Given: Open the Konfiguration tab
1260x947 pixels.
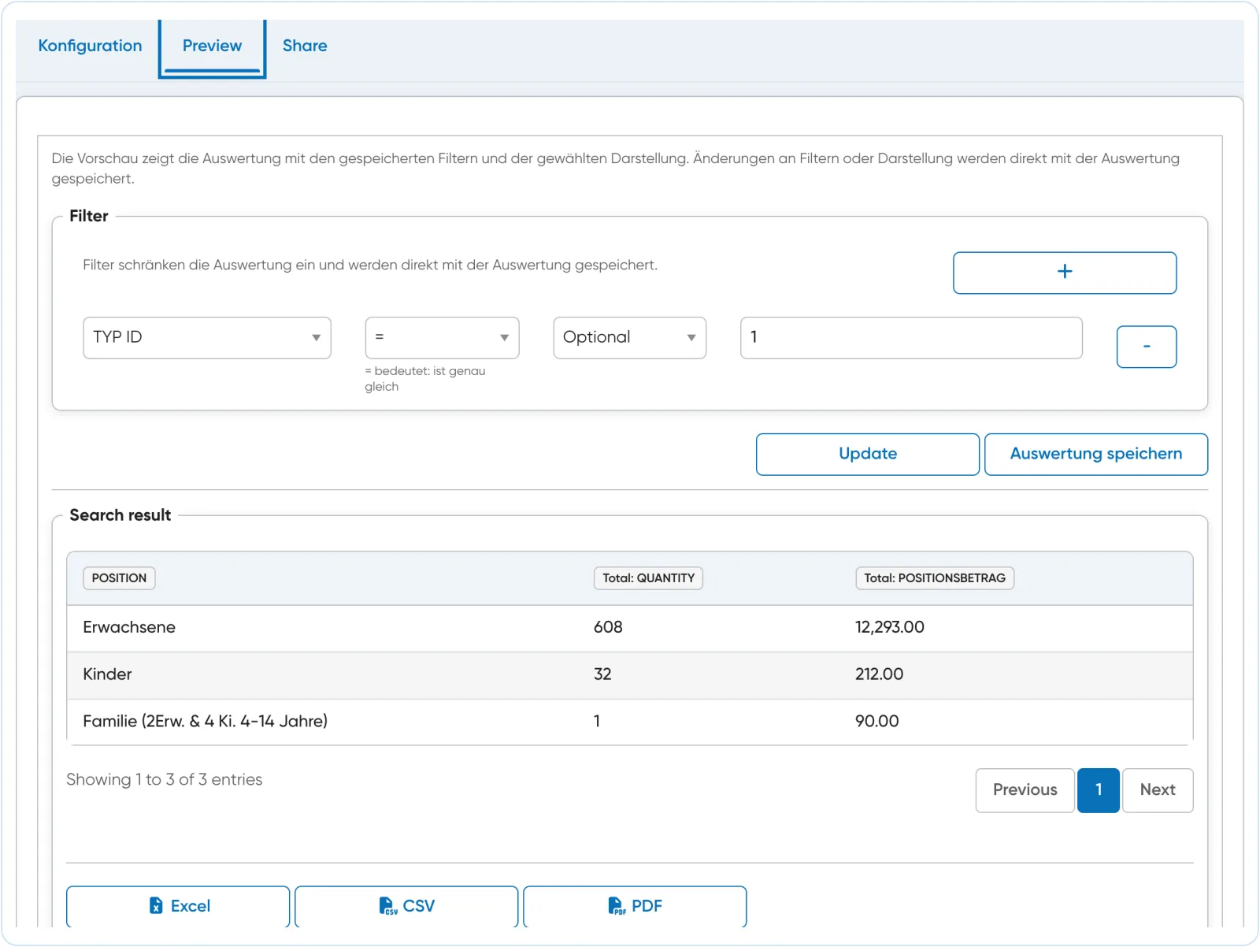Looking at the screenshot, I should tap(90, 46).
